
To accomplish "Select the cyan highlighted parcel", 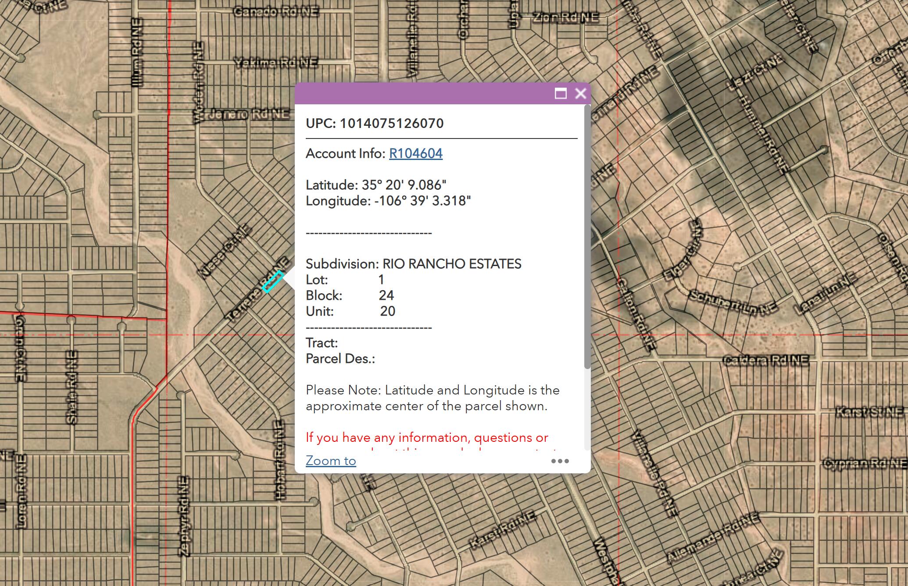I will [272, 281].
